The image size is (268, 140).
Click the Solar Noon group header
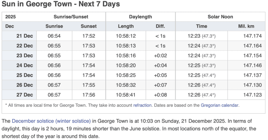click(220, 17)
